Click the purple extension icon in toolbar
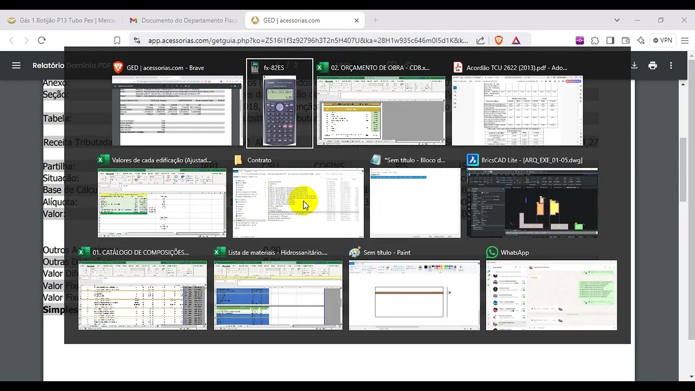This screenshot has height=391, width=695. click(x=580, y=40)
